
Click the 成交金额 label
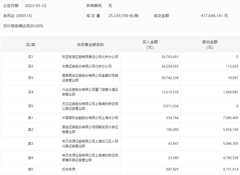[x=161, y=16]
